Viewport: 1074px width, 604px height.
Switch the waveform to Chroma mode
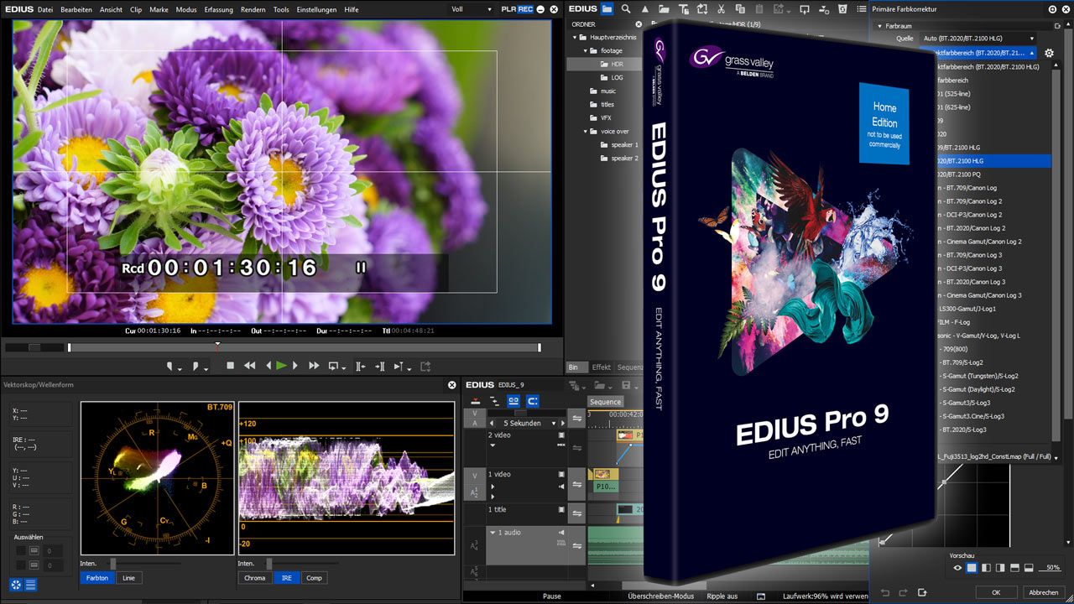tap(255, 578)
